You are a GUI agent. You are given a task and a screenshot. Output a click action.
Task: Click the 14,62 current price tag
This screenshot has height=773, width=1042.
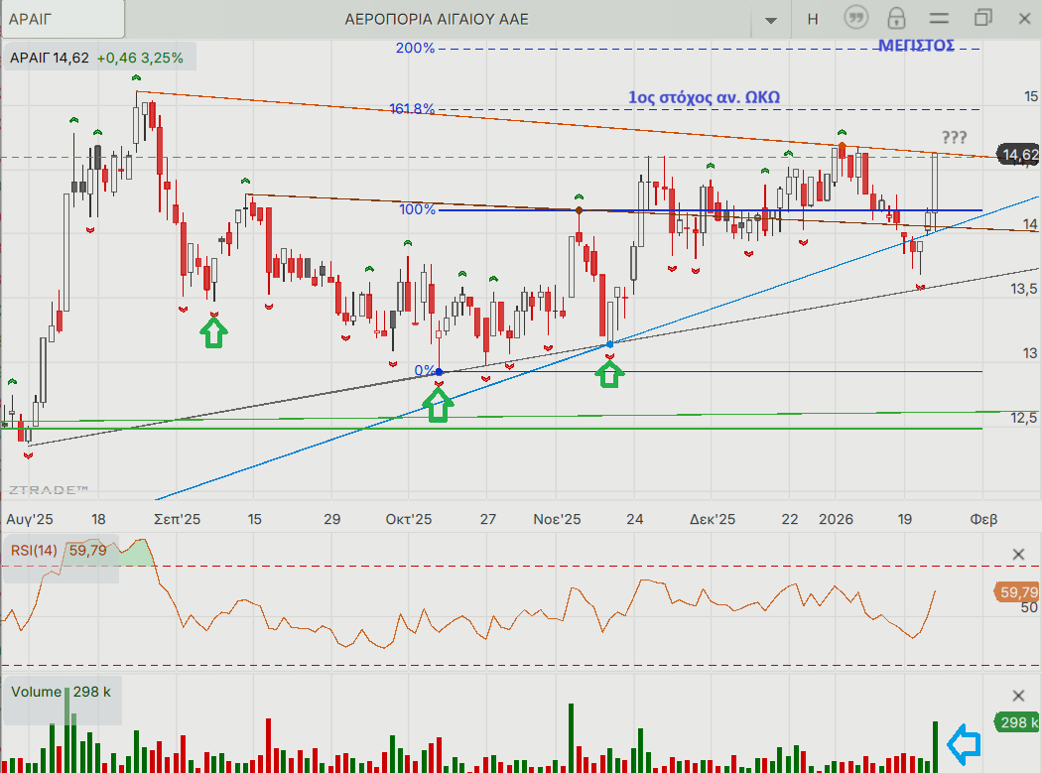[1019, 155]
